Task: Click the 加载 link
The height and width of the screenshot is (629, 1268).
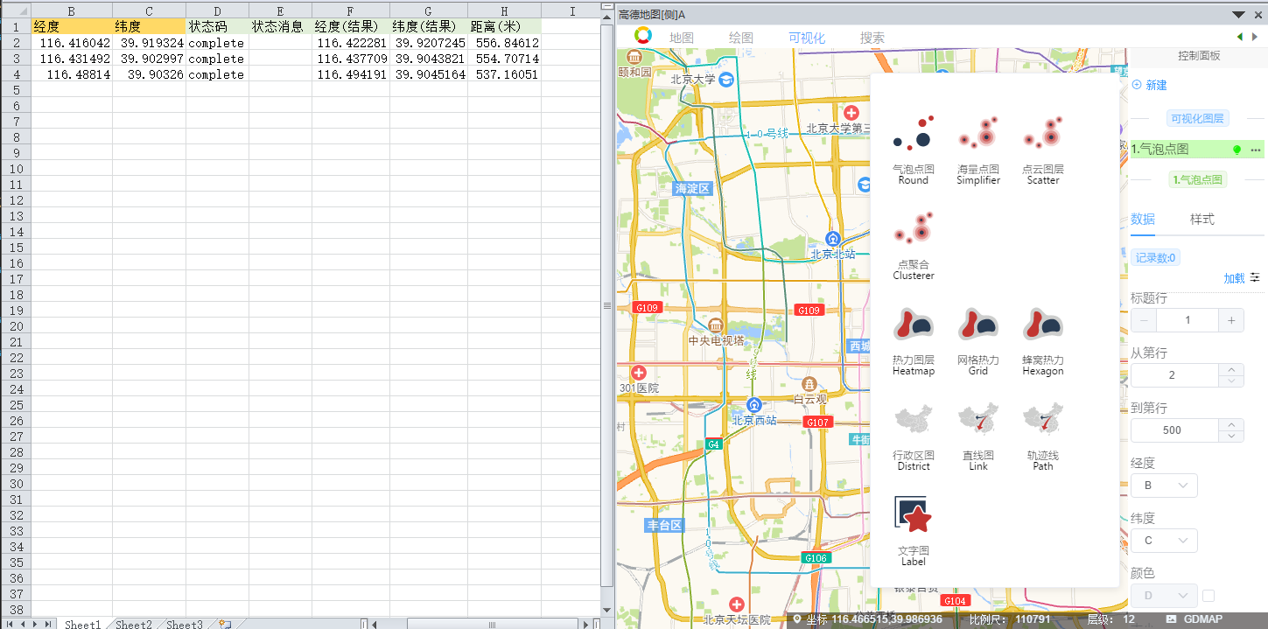Action: point(1234,278)
